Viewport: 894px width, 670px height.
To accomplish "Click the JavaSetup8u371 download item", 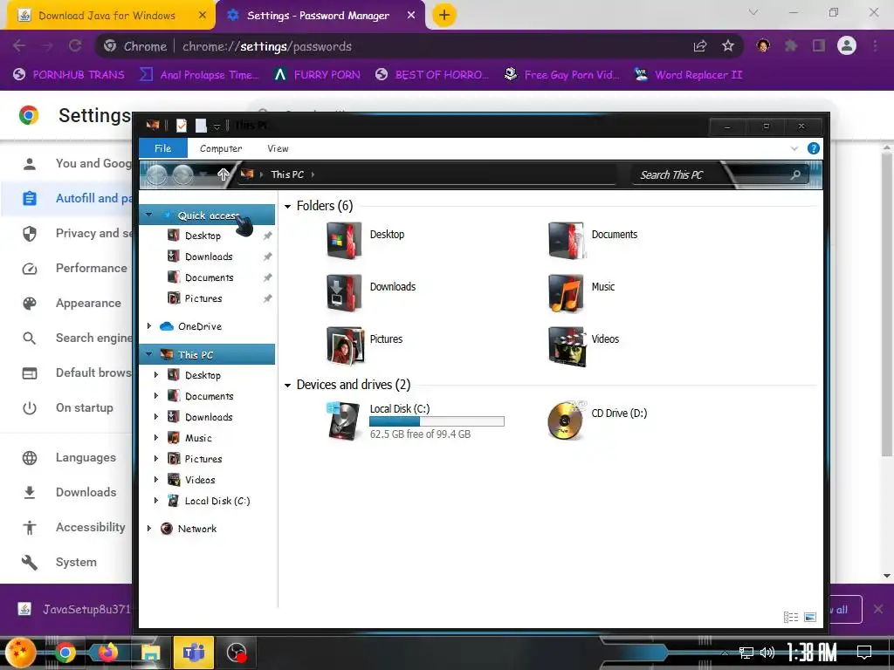I will click(x=74, y=610).
